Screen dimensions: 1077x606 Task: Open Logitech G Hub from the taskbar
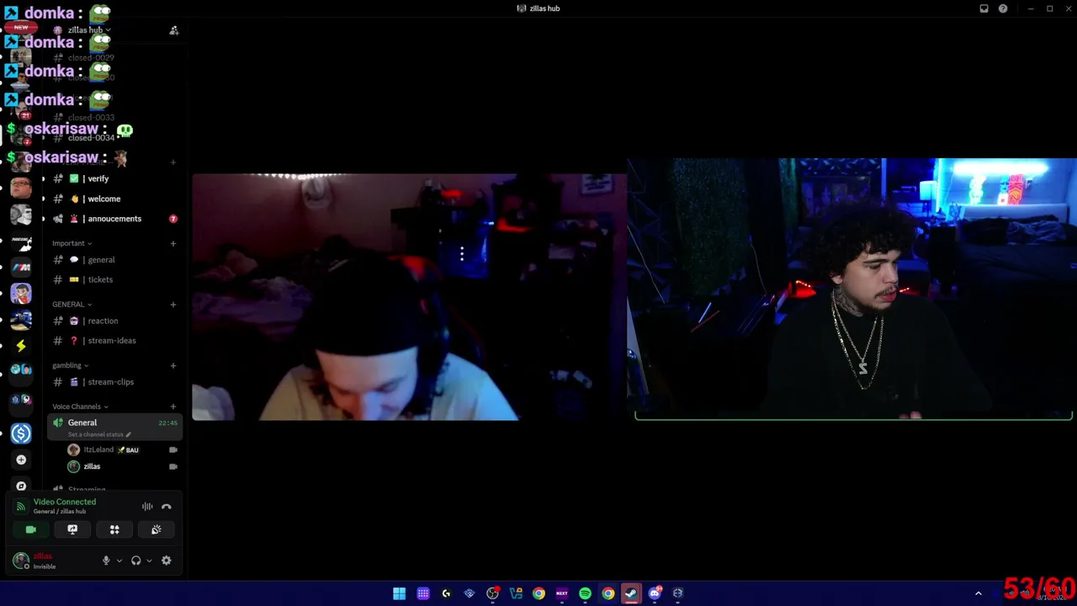tap(446, 593)
